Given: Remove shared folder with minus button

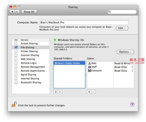Looking at the screenshot, I should coord(60,92).
